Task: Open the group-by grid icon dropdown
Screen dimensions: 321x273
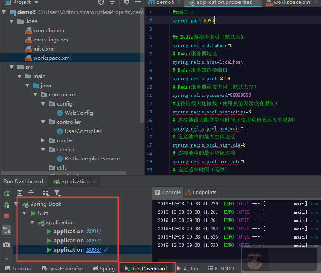Action: tap(45, 193)
